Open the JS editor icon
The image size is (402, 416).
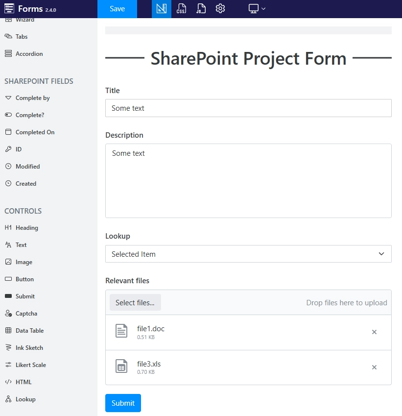tap(201, 9)
